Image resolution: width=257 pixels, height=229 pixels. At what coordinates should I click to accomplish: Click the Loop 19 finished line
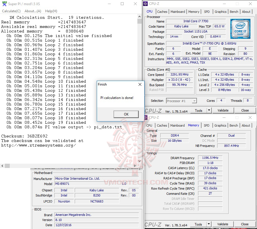pyautogui.click(x=46, y=123)
